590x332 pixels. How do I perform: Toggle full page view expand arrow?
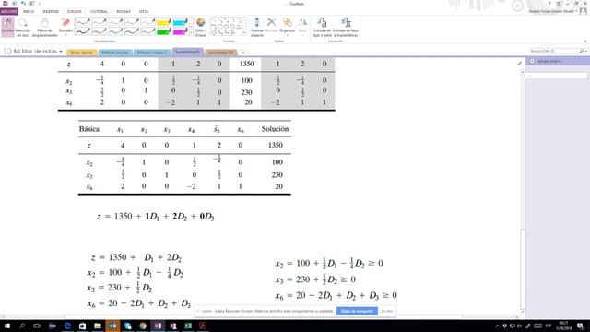[x=520, y=64]
